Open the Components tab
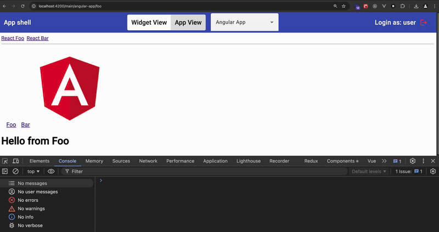439x232 pixels. click(342, 161)
